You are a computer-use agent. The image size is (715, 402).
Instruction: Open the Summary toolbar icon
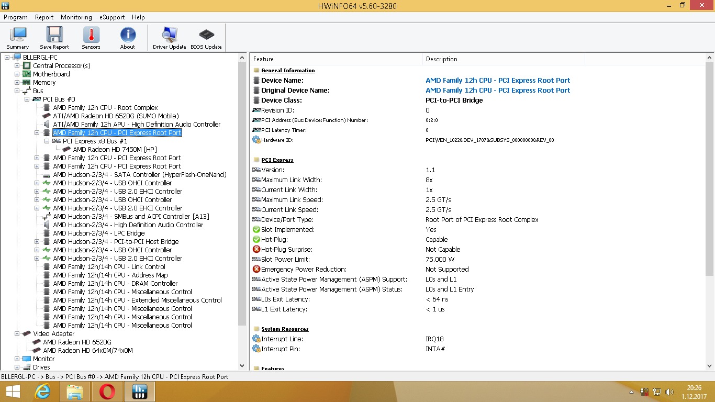click(x=18, y=38)
